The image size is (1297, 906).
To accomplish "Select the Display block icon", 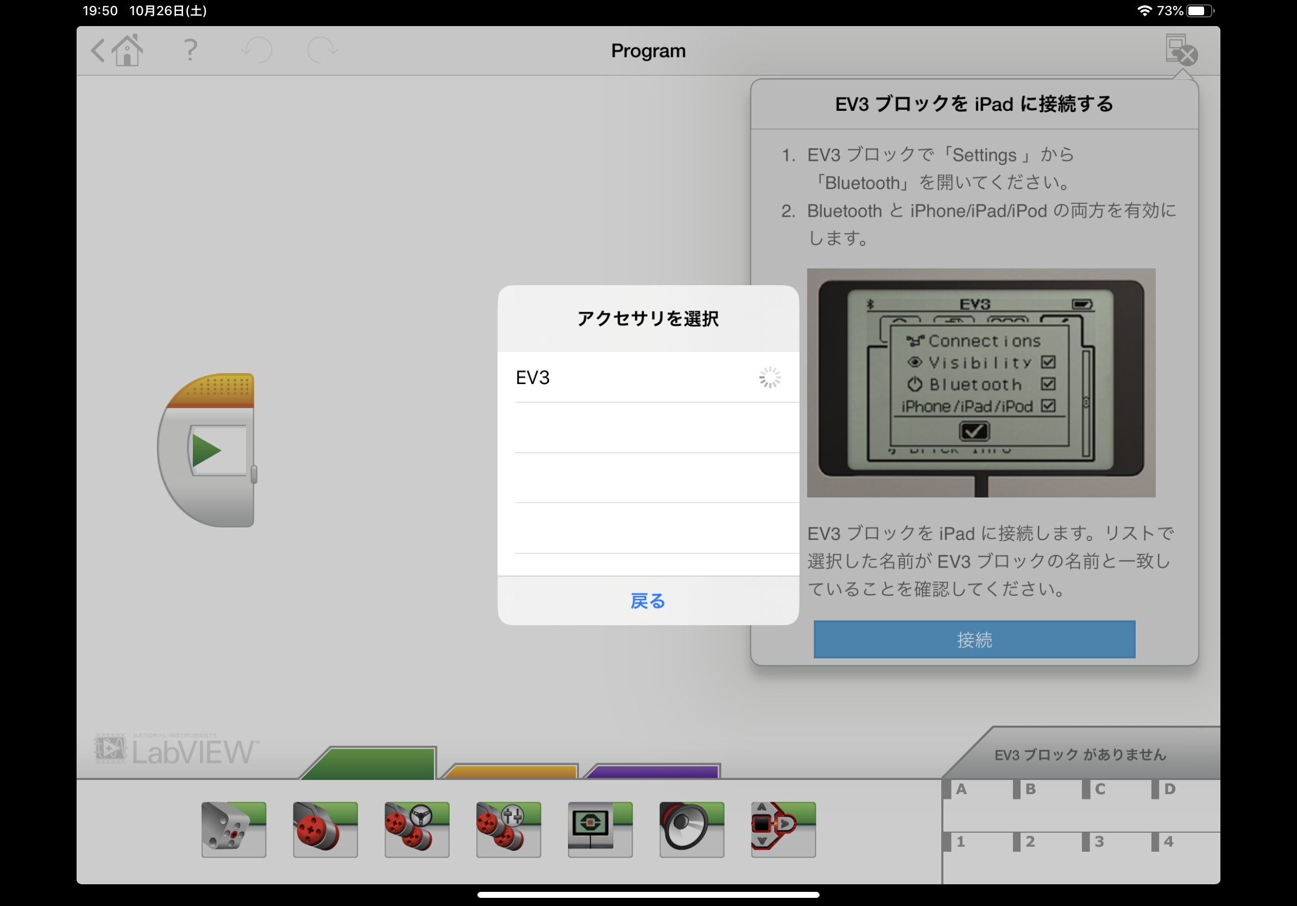I will click(600, 830).
